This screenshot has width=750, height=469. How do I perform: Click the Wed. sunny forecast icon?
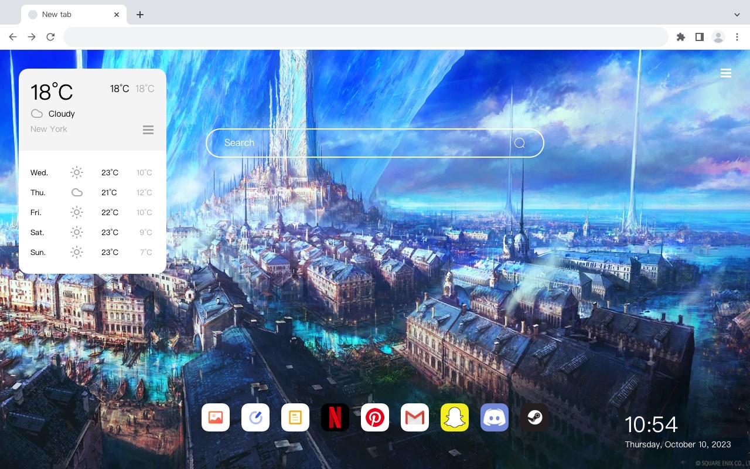pos(77,172)
